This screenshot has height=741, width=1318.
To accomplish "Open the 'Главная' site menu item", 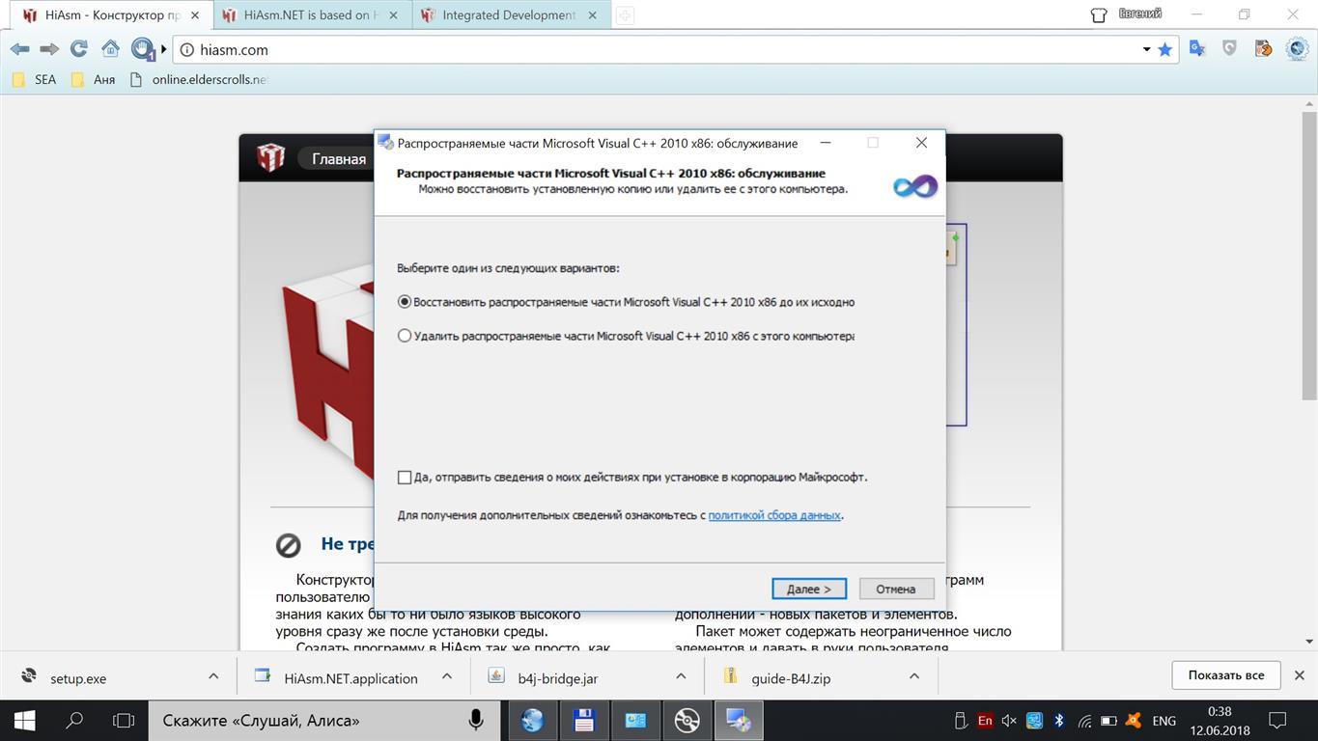I will click(x=339, y=159).
